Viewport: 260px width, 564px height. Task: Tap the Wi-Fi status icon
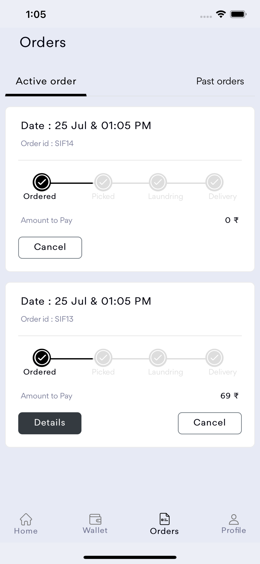[221, 14]
